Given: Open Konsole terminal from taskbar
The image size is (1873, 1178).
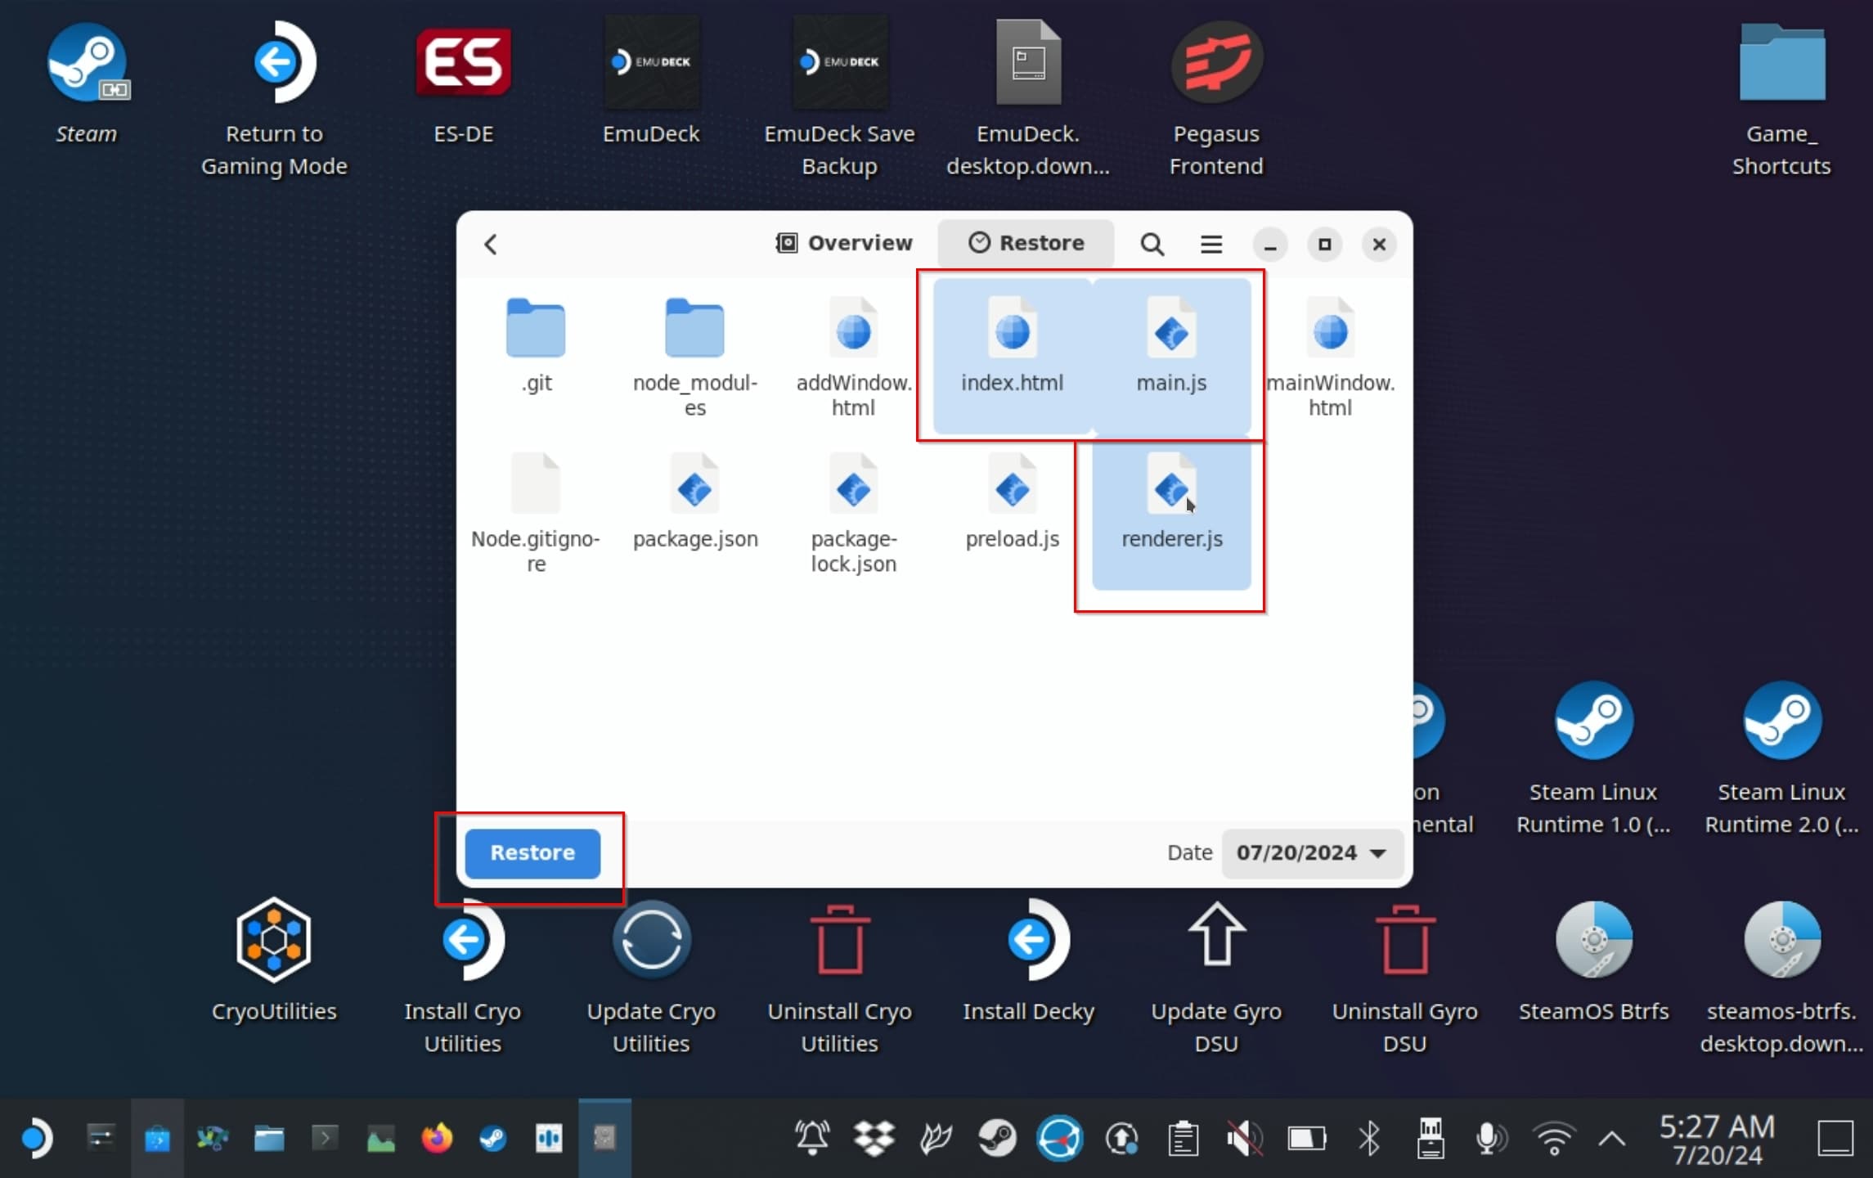Looking at the screenshot, I should pyautogui.click(x=325, y=1138).
